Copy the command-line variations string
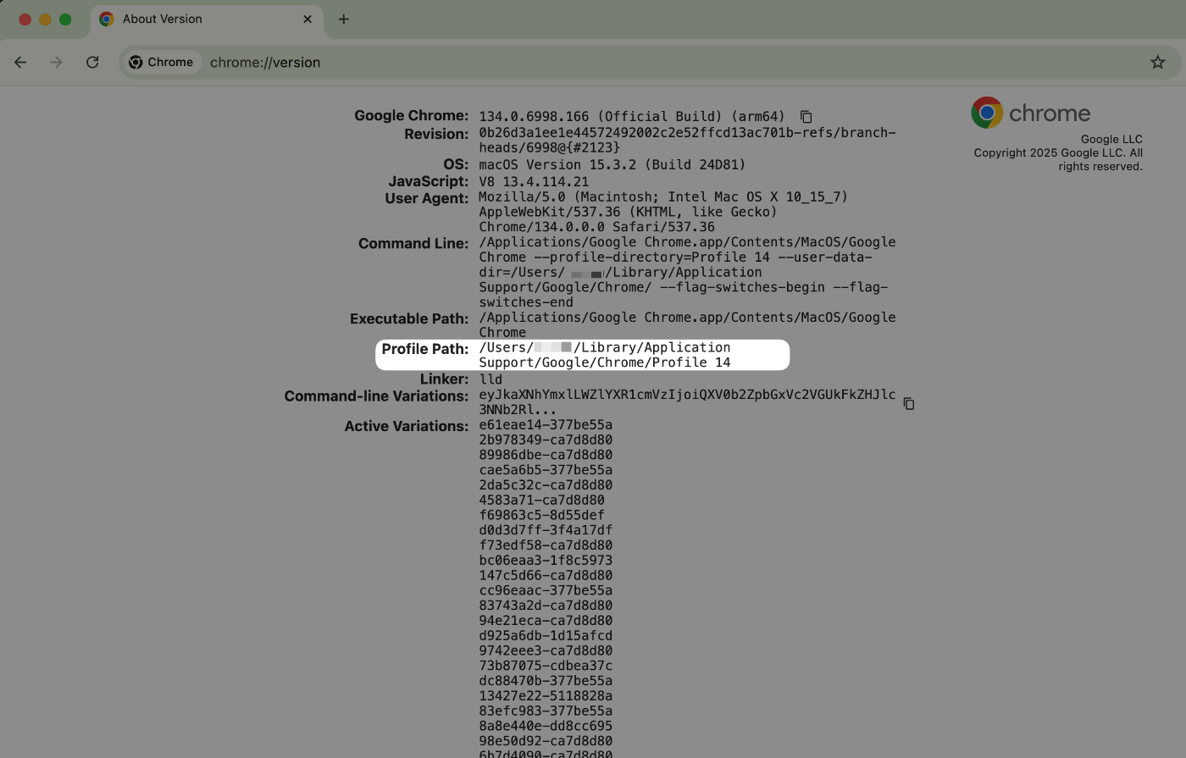The height and width of the screenshot is (758, 1186). [x=908, y=403]
